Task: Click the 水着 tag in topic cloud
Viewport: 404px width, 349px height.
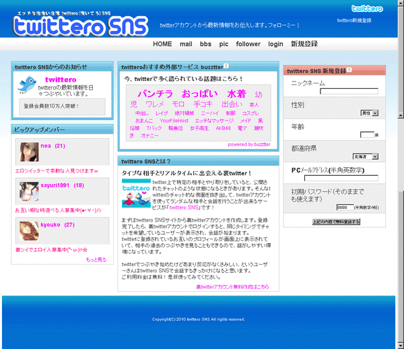Action: [x=237, y=94]
